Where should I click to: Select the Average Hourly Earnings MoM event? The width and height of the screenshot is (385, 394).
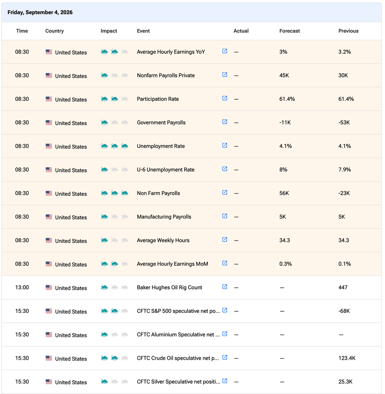click(173, 264)
